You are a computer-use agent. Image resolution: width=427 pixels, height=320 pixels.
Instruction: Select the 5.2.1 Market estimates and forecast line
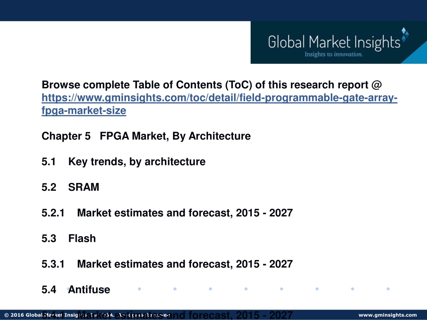[167, 213]
